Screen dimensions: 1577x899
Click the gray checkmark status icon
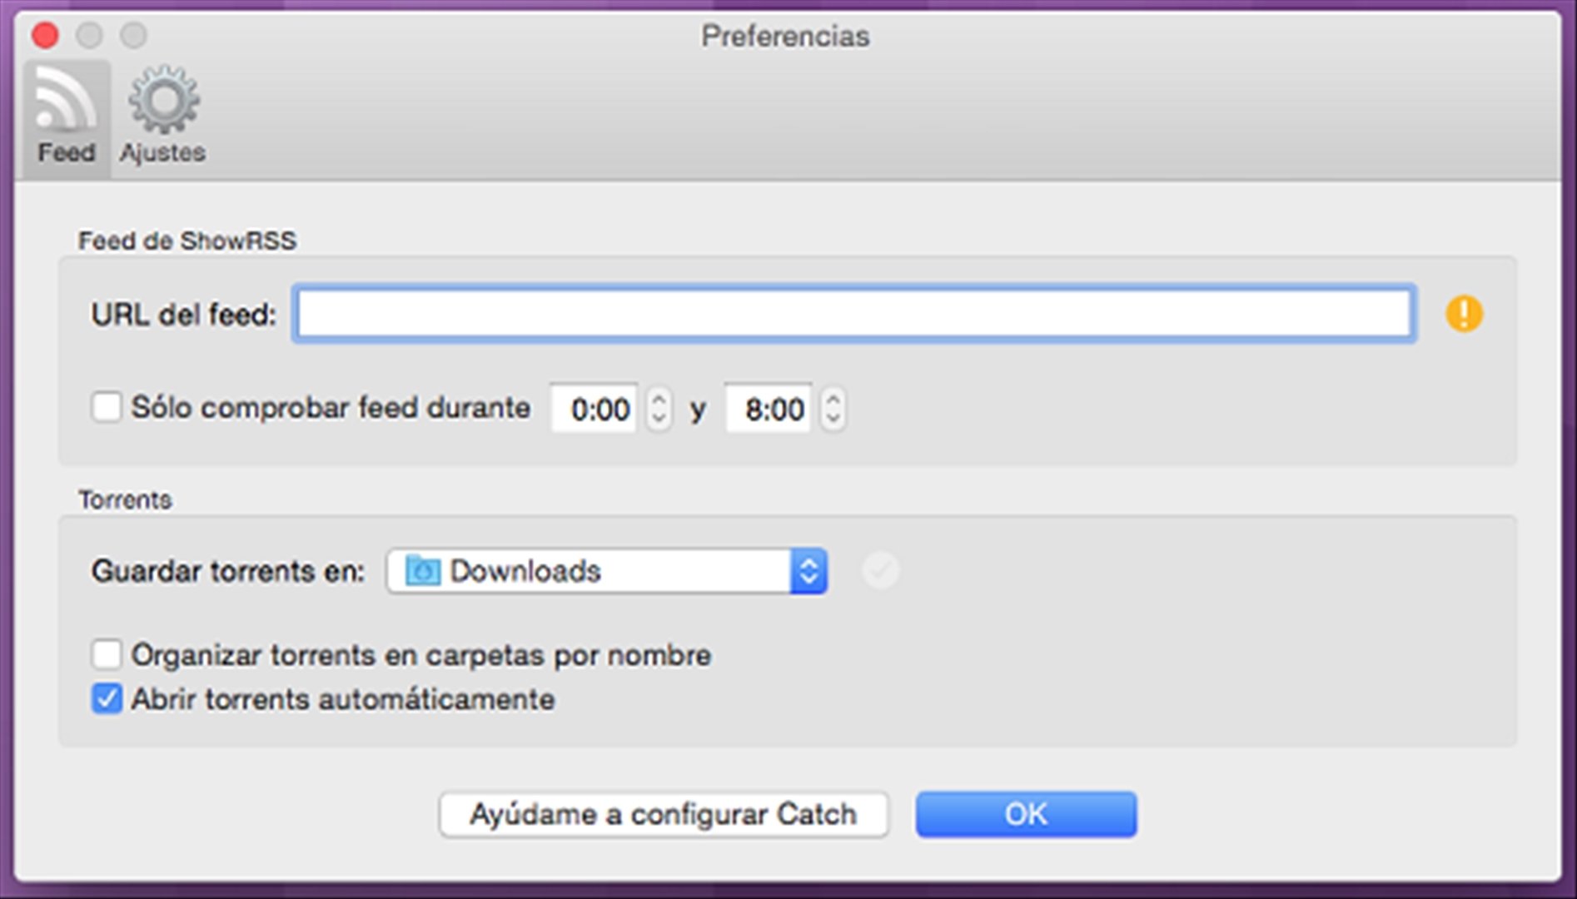[881, 570]
